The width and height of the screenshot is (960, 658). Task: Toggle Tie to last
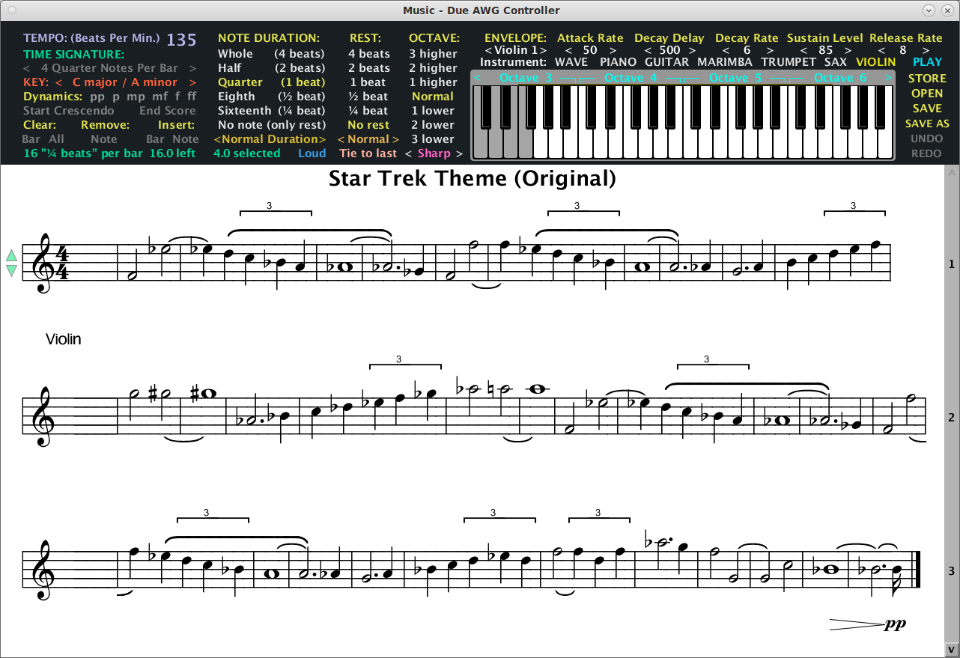(x=368, y=153)
